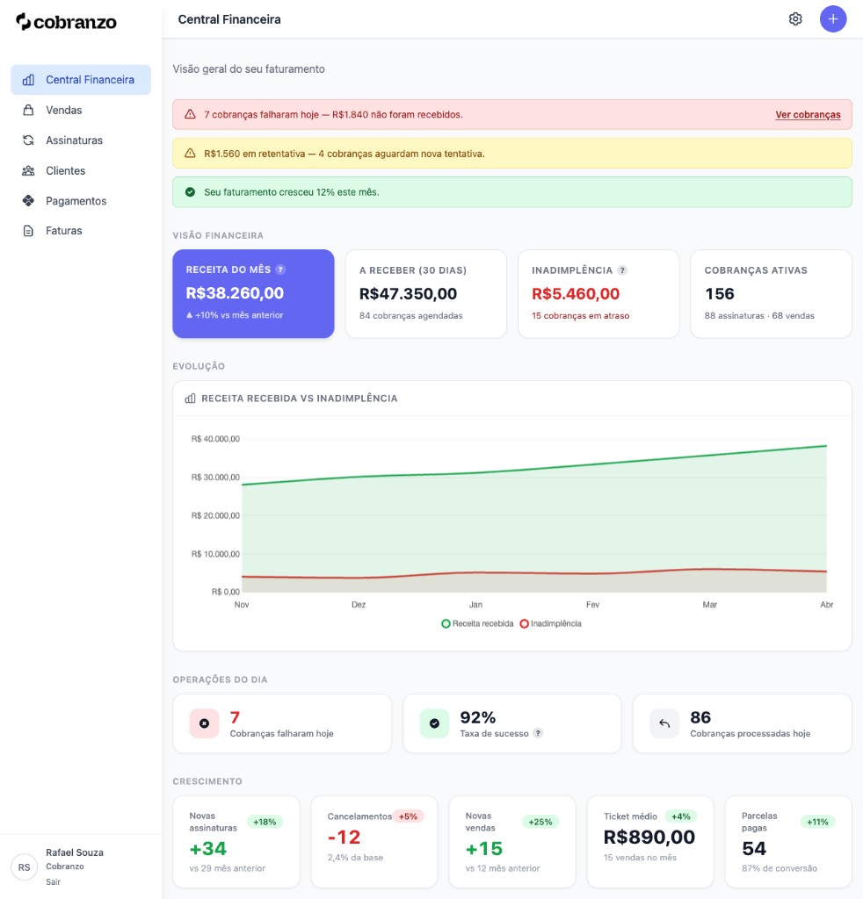Click the text "84 cobranças agendadas"

point(410,315)
